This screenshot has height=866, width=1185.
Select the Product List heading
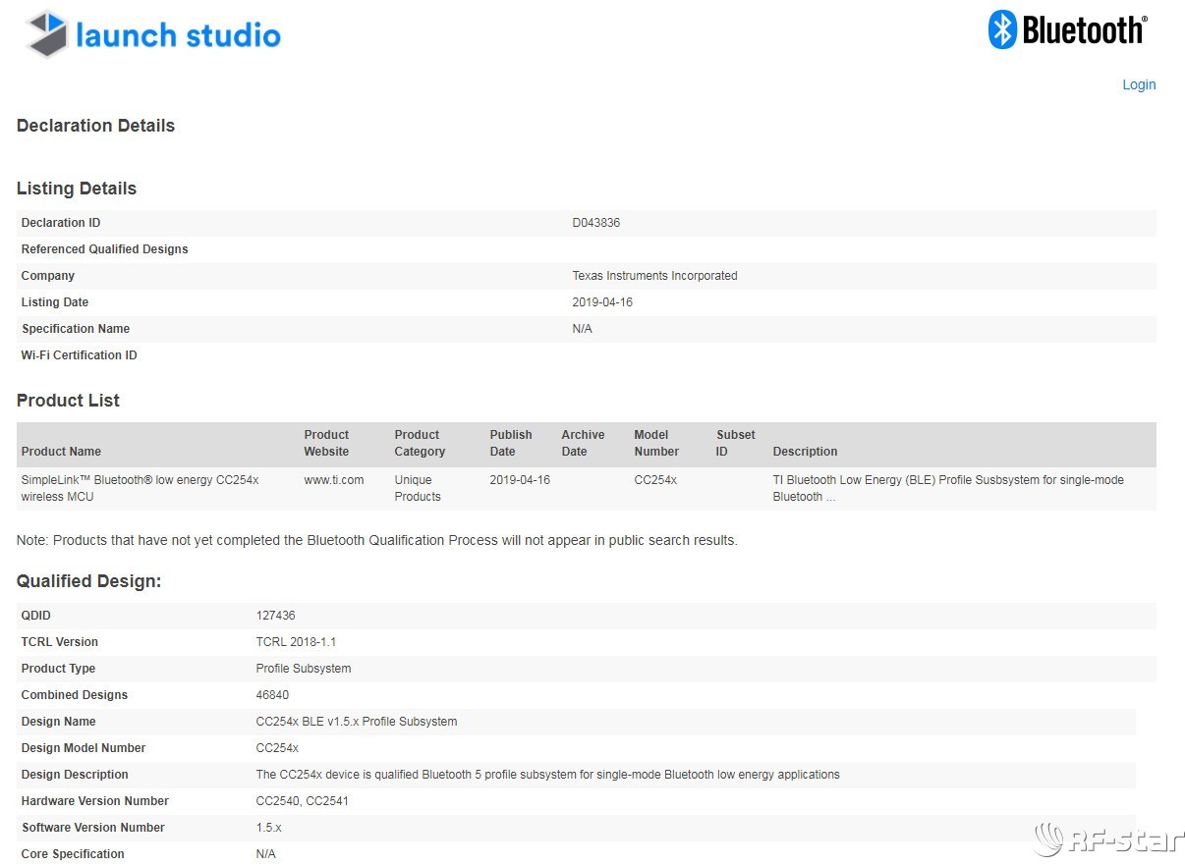[68, 401]
